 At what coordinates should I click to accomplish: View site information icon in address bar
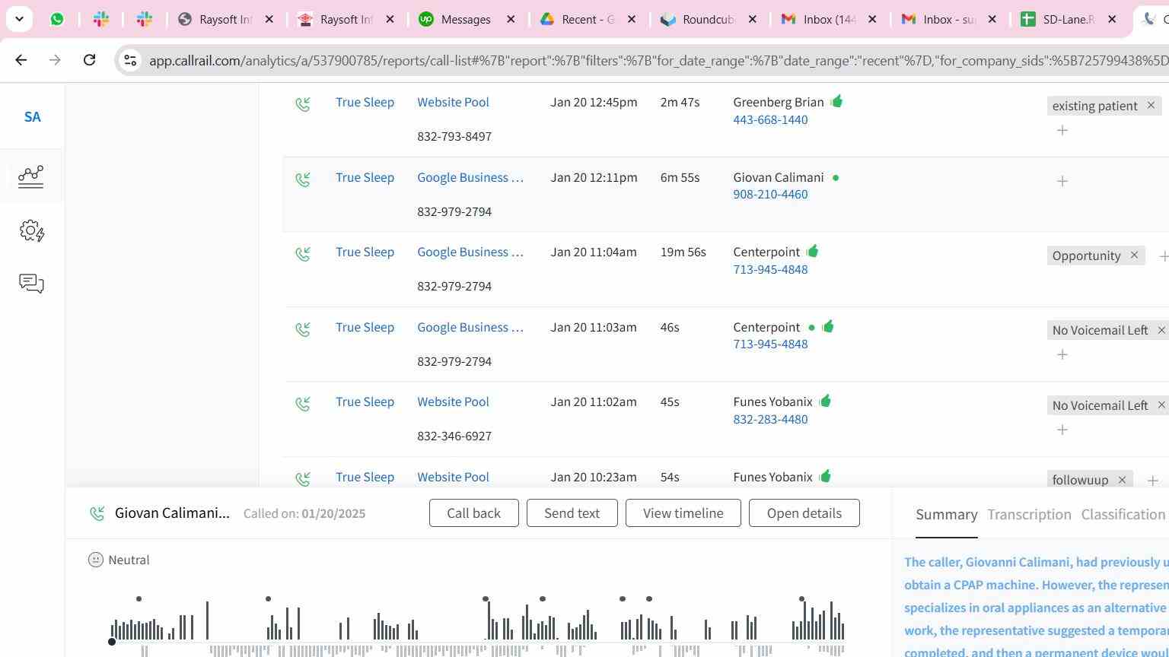(x=130, y=60)
